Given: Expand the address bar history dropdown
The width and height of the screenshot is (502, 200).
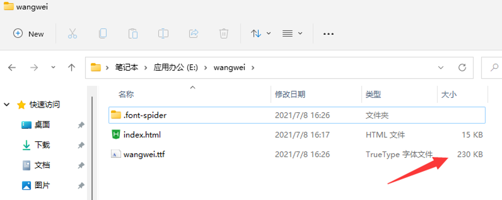Looking at the screenshot, I should point(441,67).
